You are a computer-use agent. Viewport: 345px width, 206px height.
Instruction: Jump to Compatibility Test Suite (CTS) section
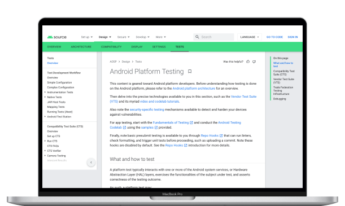(x=284, y=73)
